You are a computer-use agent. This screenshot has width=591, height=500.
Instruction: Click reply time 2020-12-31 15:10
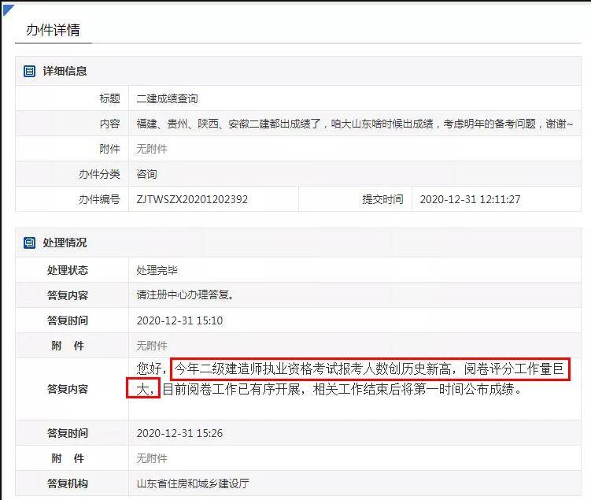[179, 320]
